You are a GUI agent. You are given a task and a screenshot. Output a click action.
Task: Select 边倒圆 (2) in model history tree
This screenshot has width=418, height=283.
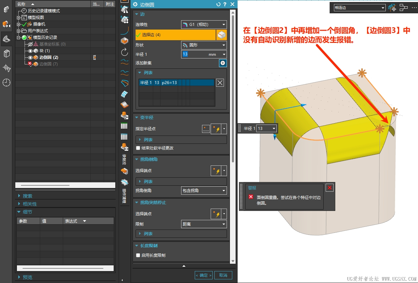coord(49,57)
